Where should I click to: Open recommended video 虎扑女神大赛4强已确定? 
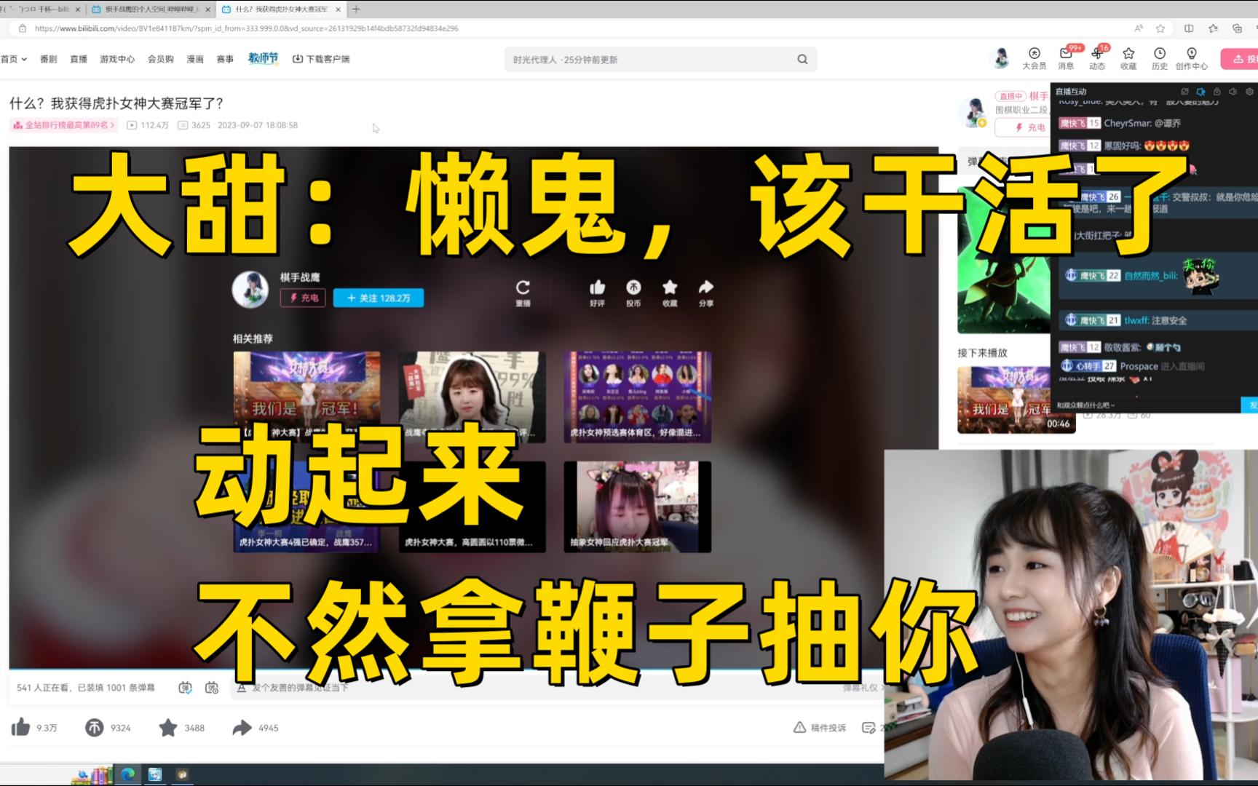306,507
